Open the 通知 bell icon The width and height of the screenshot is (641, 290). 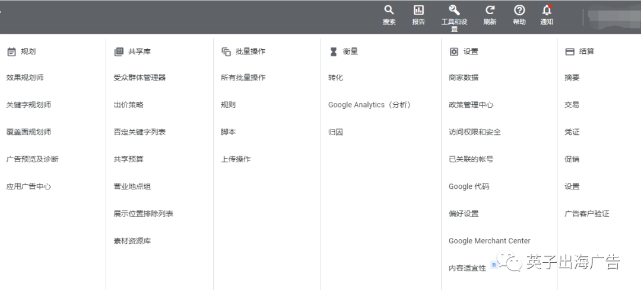click(547, 10)
